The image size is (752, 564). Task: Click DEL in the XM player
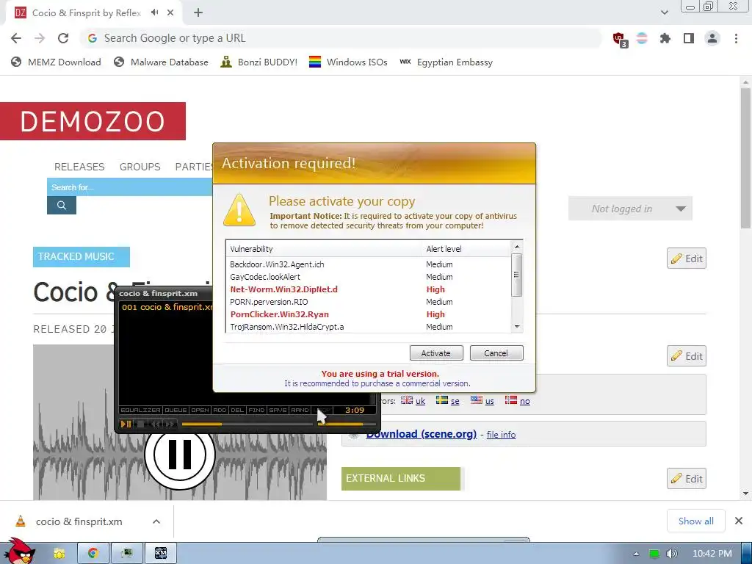(x=237, y=410)
